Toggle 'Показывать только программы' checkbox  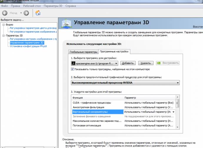[x=72, y=69]
